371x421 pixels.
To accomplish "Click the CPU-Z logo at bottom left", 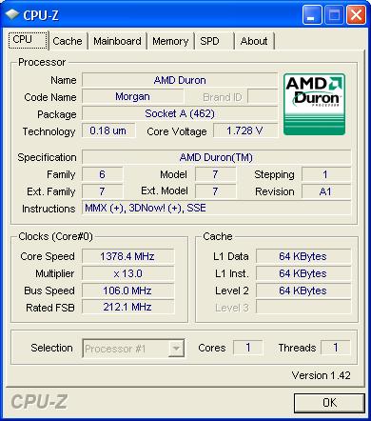I will point(39,402).
